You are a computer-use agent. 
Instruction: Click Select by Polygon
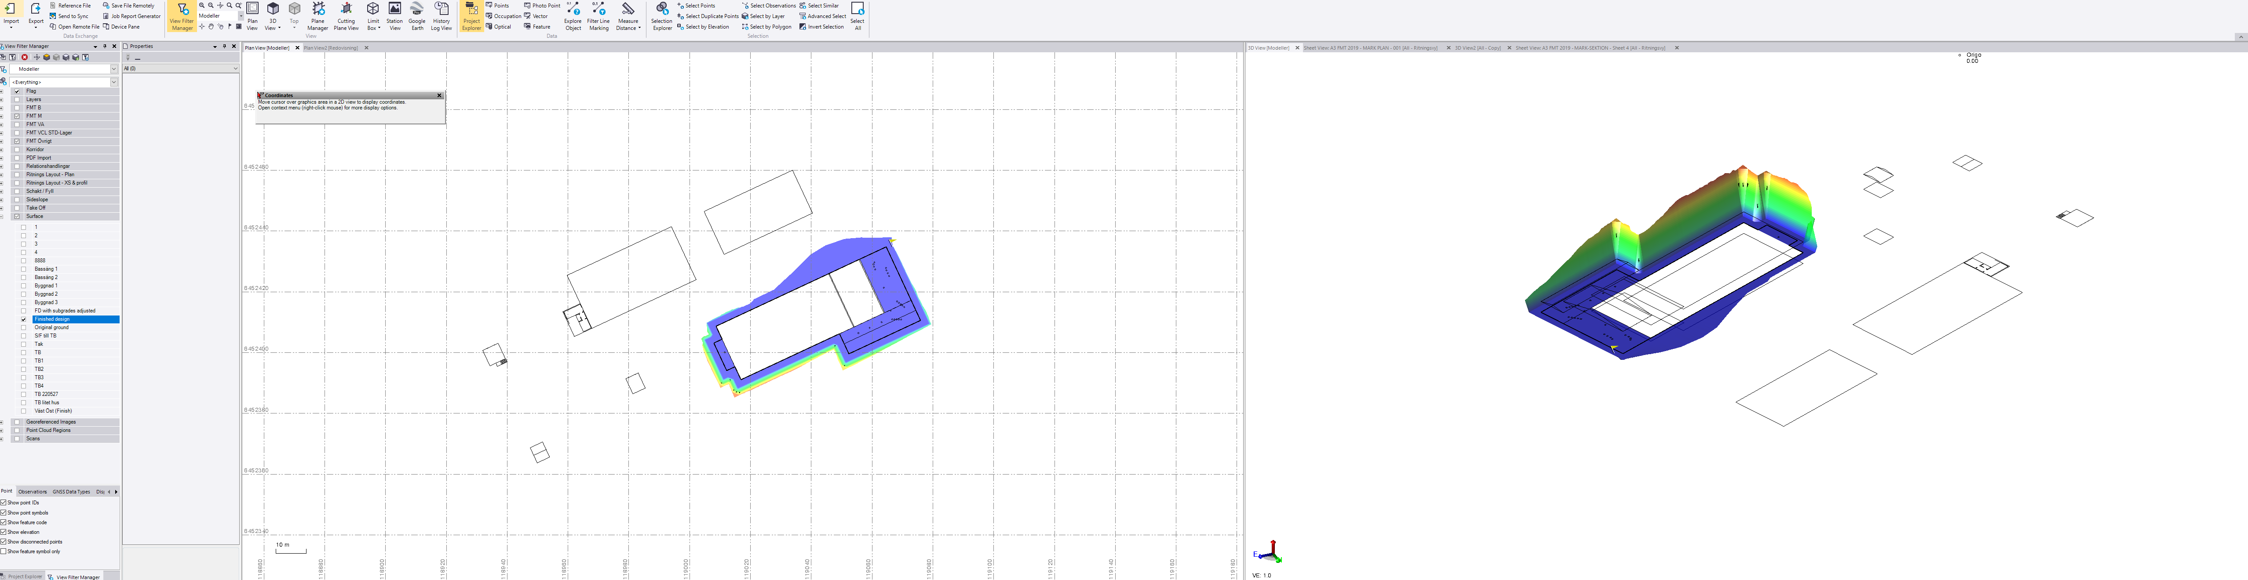770,27
